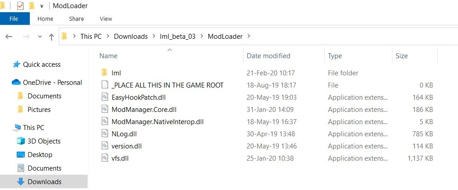Click lml_beta_03 in the address path
The width and height of the screenshot is (458, 190).
tap(178, 37)
